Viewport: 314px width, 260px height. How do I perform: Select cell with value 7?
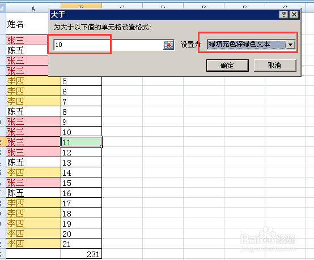[81, 101]
